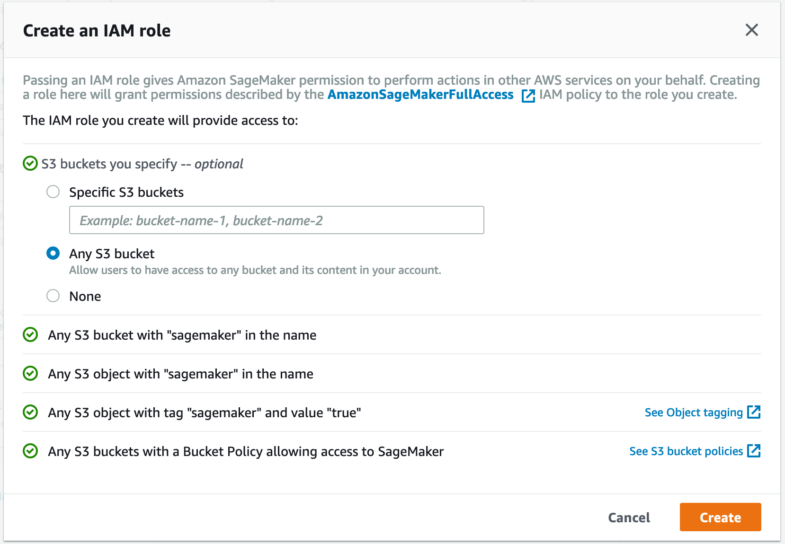This screenshot has width=785, height=544.
Task: Click the Any S3 bucket label text
Action: [112, 254]
